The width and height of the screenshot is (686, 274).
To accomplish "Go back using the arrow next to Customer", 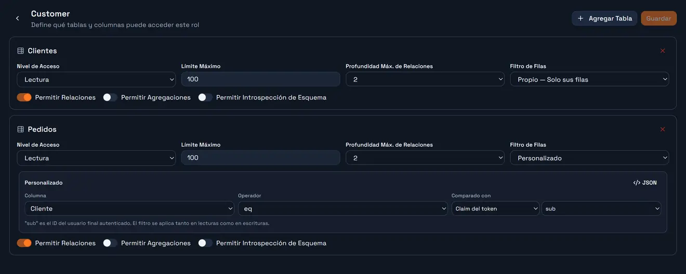I will (x=17, y=19).
